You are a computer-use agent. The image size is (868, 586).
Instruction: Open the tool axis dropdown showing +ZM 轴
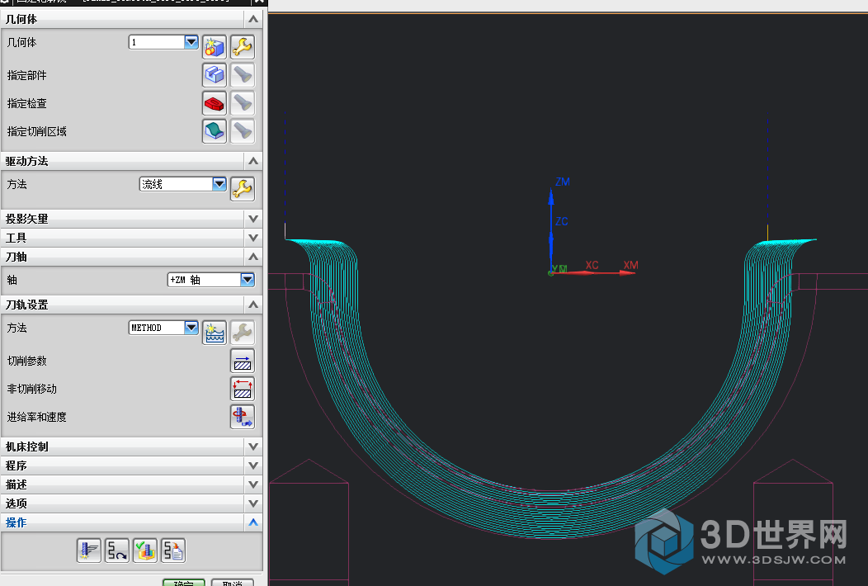click(x=211, y=280)
